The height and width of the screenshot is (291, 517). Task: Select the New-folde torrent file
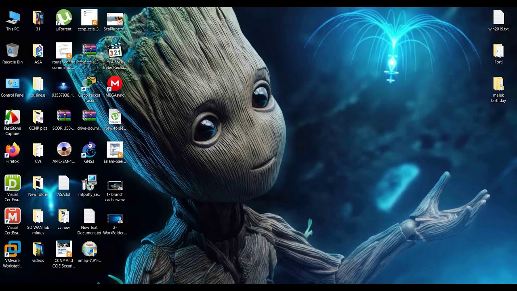point(115,117)
